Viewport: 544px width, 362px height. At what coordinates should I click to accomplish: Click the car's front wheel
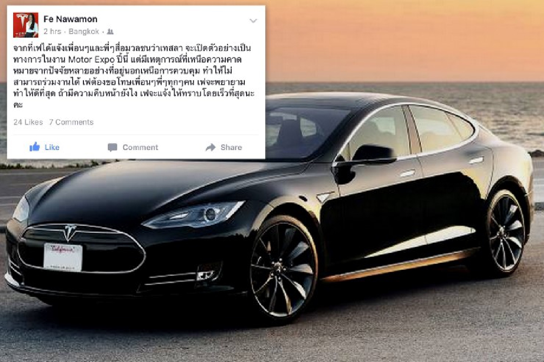pos(283,269)
